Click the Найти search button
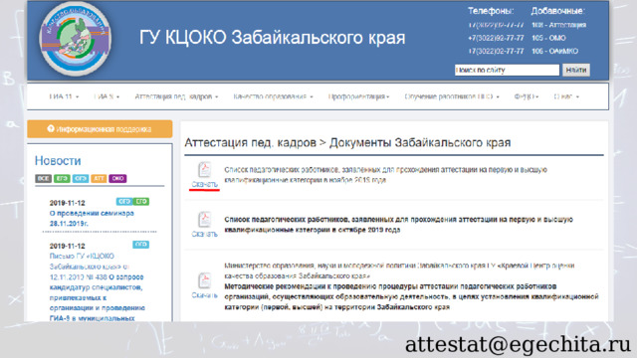Screen dimensions: 637x358 tap(576, 70)
